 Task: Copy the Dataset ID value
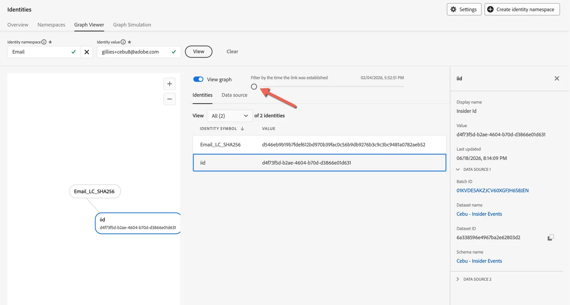click(x=550, y=238)
